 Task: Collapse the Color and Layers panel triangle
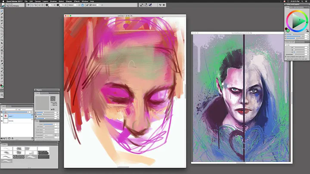285,4
